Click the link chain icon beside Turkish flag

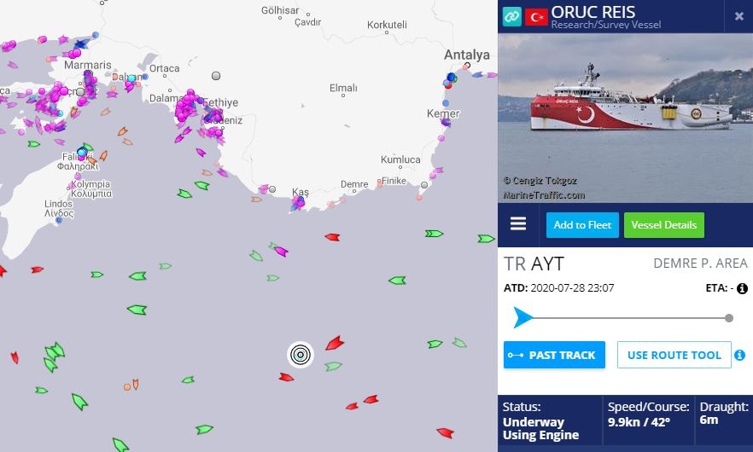(x=512, y=17)
